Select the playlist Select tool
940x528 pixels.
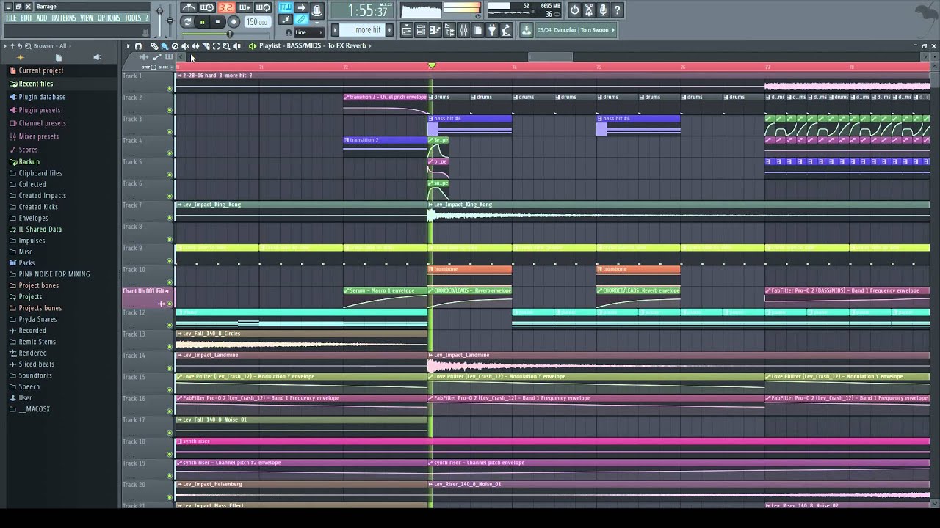point(216,46)
